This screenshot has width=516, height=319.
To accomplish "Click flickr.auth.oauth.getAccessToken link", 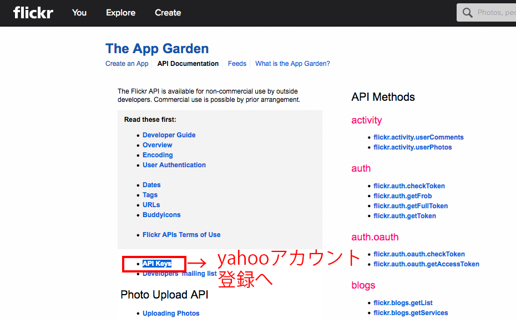I will 426,264.
